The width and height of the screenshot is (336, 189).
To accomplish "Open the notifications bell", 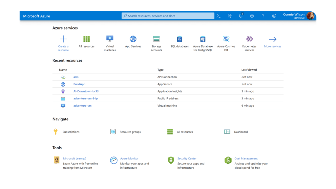I will click(x=241, y=15).
